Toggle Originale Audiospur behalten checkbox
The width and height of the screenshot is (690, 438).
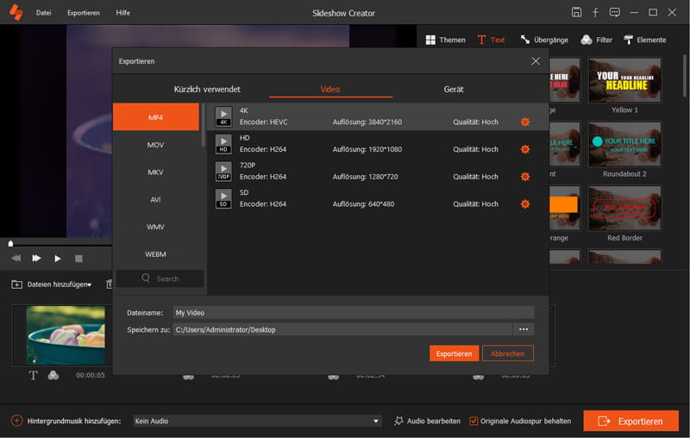474,421
